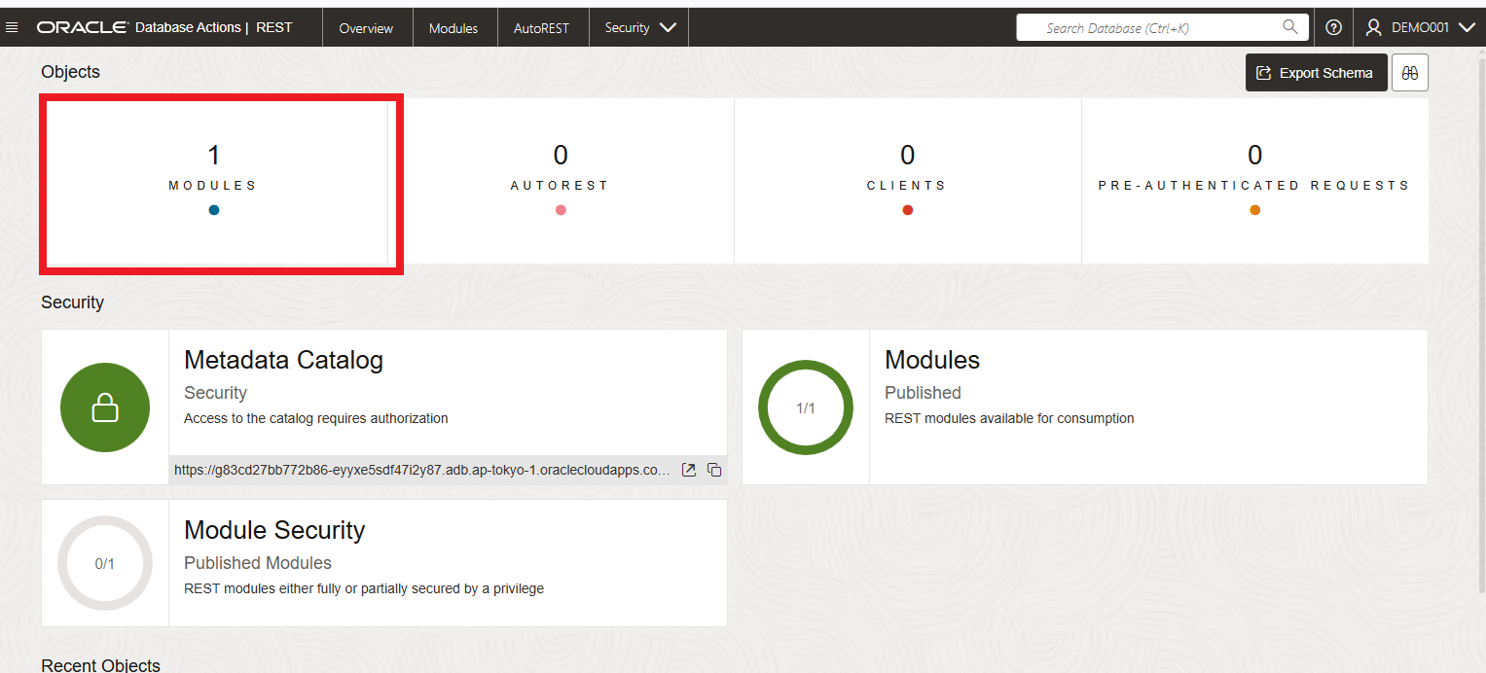The image size is (1486, 673).
Task: Click the Module Security title
Action: 274,530
